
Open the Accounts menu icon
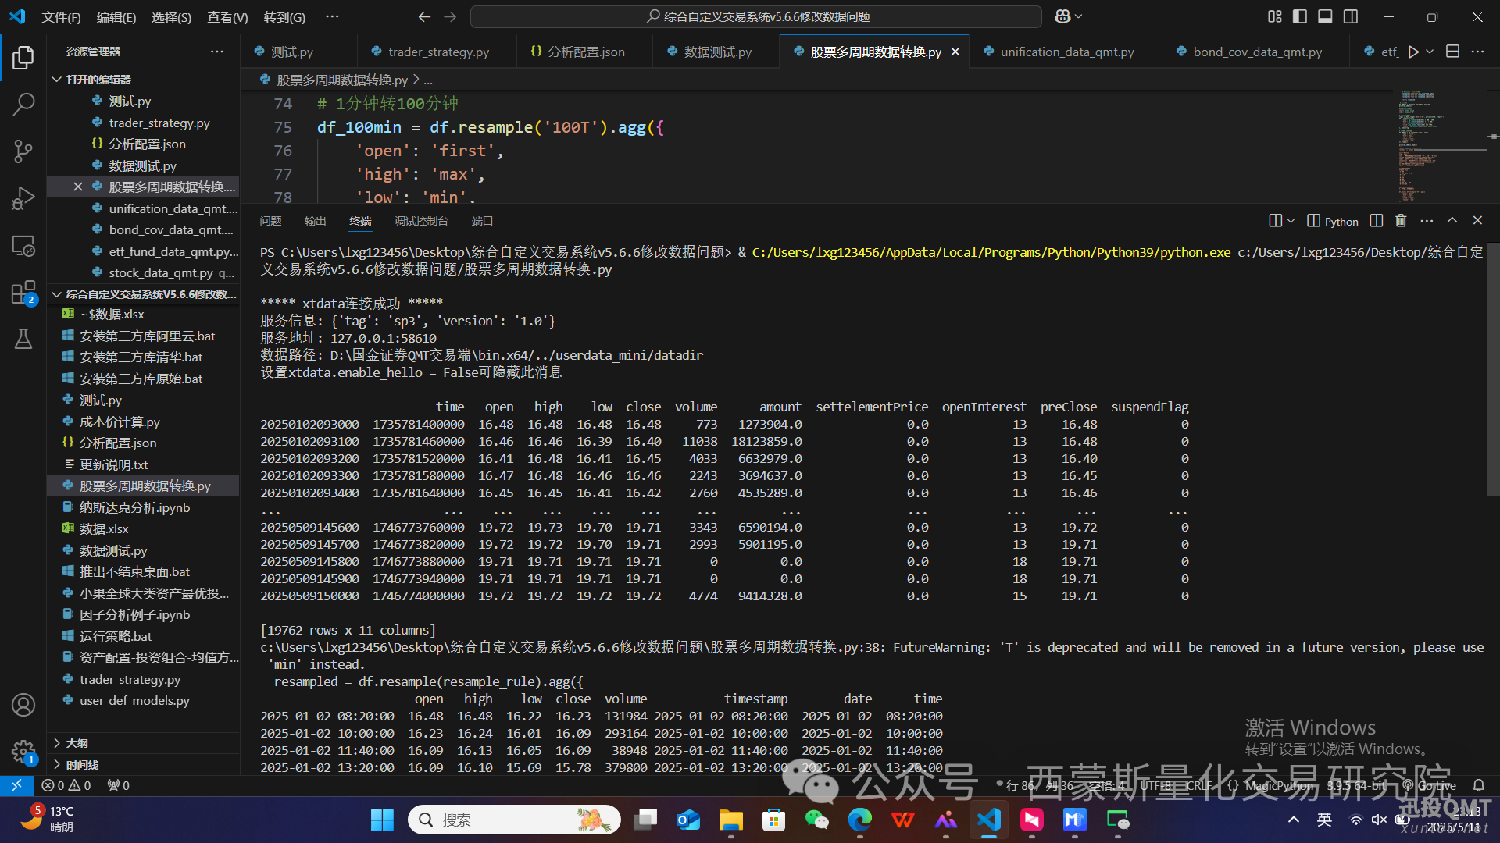click(23, 705)
